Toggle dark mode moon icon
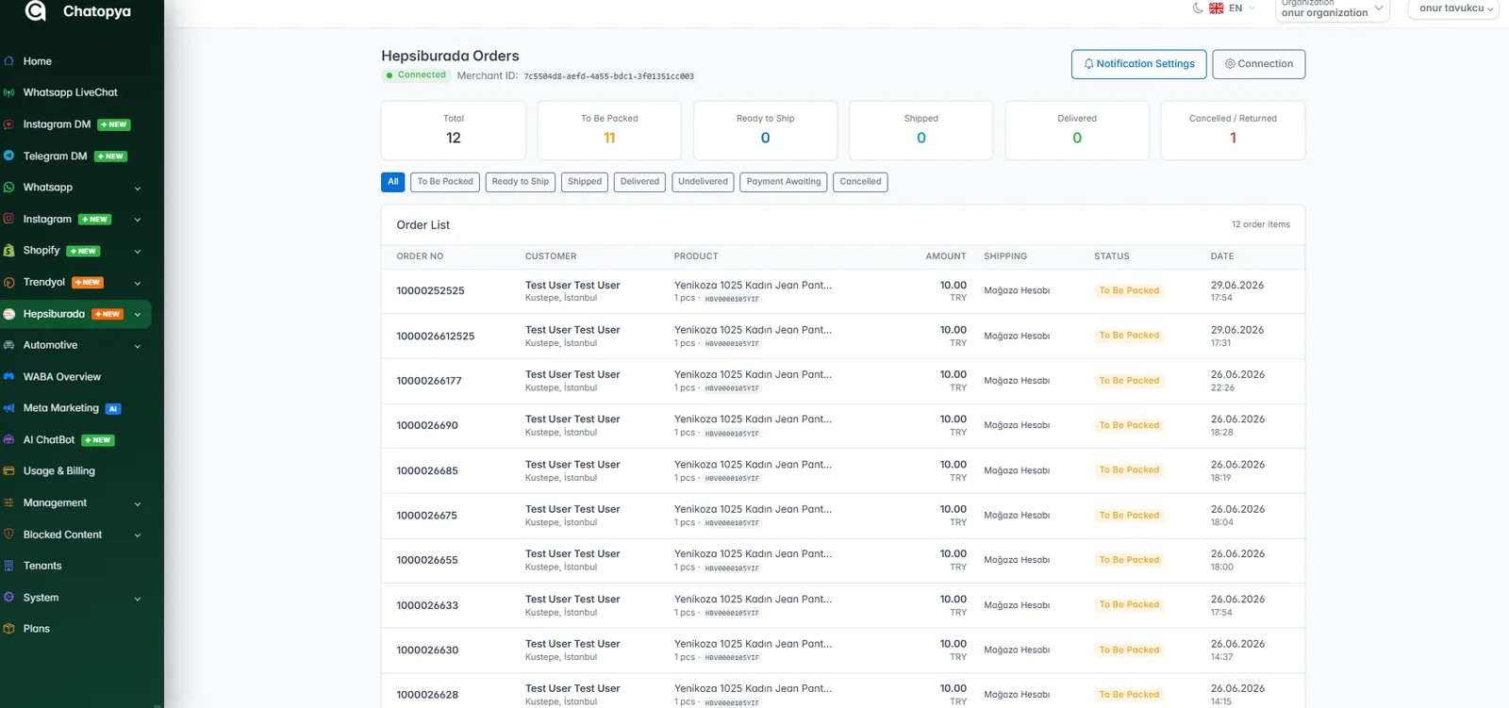 click(x=1198, y=8)
